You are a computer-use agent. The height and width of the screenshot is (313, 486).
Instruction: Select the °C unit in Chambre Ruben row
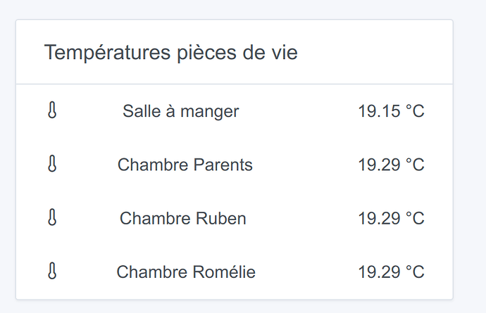coord(415,218)
